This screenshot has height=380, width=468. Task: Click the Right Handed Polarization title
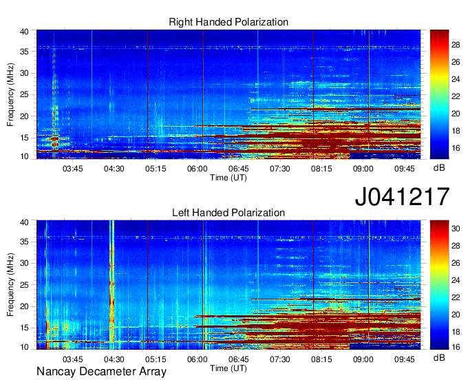[228, 22]
